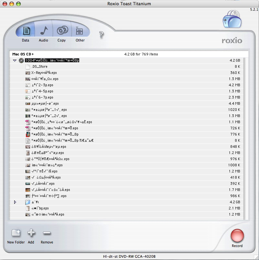Click the disc name at list top

[x=52, y=60]
